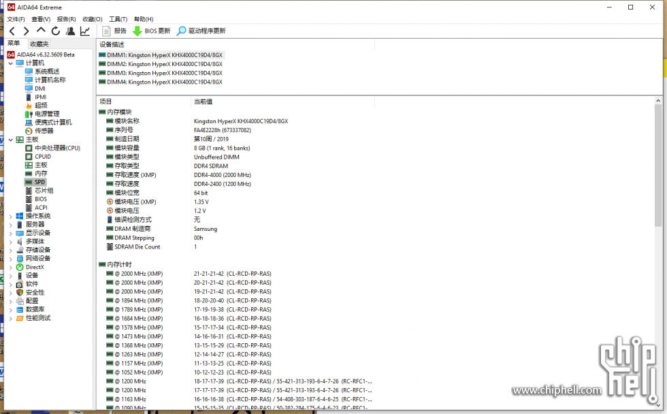Click the 便携式计算机 laptop icon
The image size is (667, 414).
pyautogui.click(x=29, y=123)
